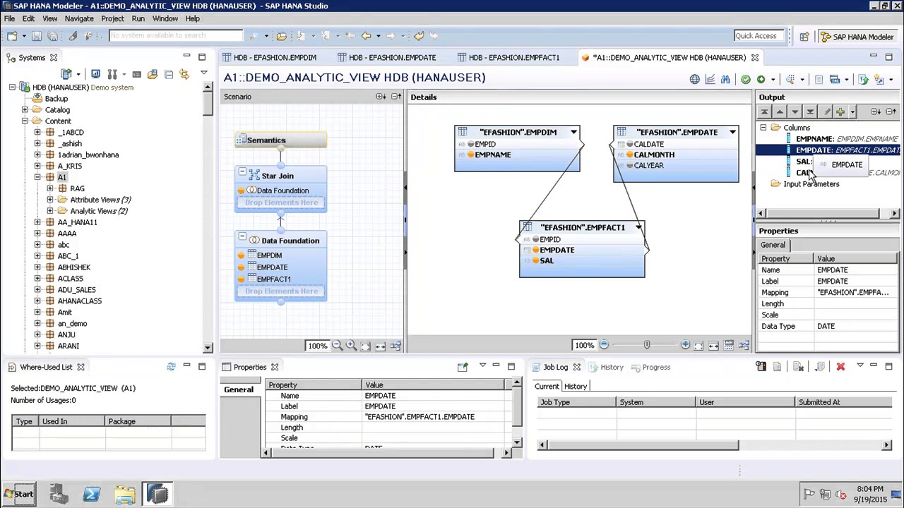Click Collapse All icon in Systems panel
The image size is (904, 508).
tap(169, 74)
